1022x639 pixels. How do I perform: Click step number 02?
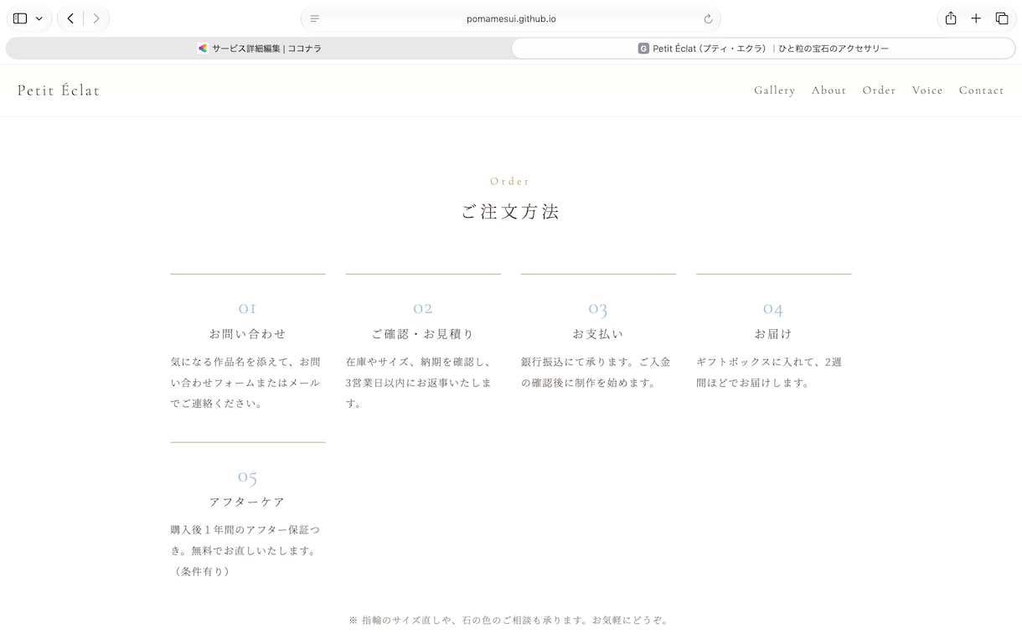[x=423, y=309]
